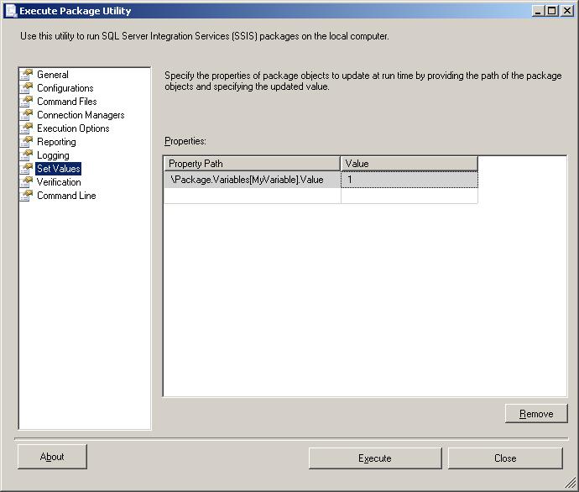Click the Property Path column header
The image size is (579, 492).
point(252,164)
